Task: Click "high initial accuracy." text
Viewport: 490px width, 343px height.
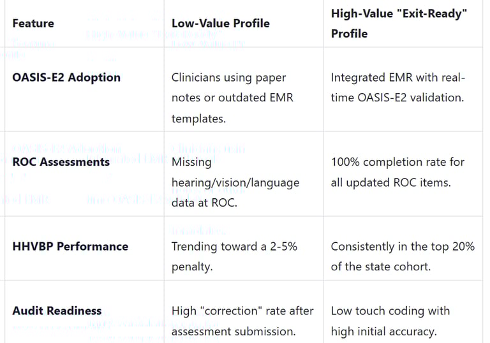Action: pyautogui.click(x=383, y=332)
